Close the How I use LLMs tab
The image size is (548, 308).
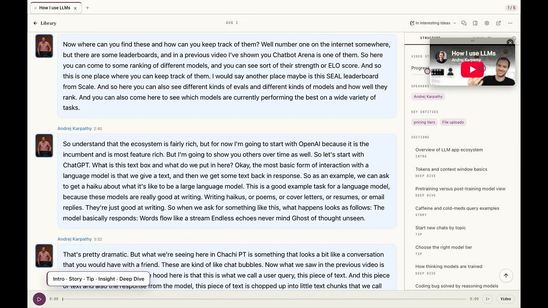click(75, 8)
